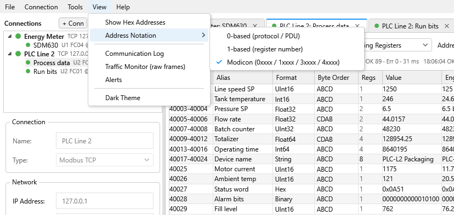The height and width of the screenshot is (215, 454).
Task: Open the Connection menu
Action: (x=41, y=7)
